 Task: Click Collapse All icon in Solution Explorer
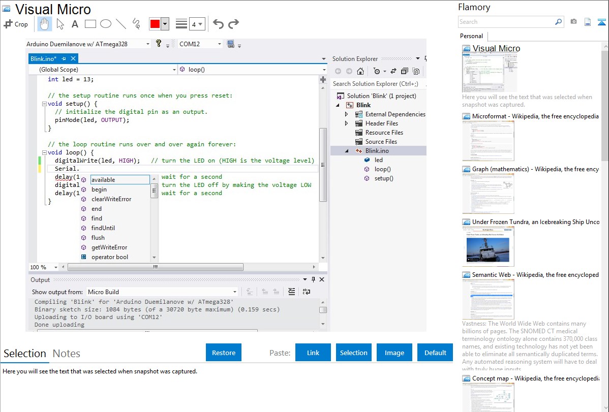click(404, 71)
